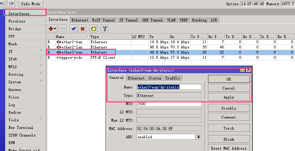Viewport: 295px width, 151px height.
Task: Click the red X Disable icon
Action: point(82,29)
